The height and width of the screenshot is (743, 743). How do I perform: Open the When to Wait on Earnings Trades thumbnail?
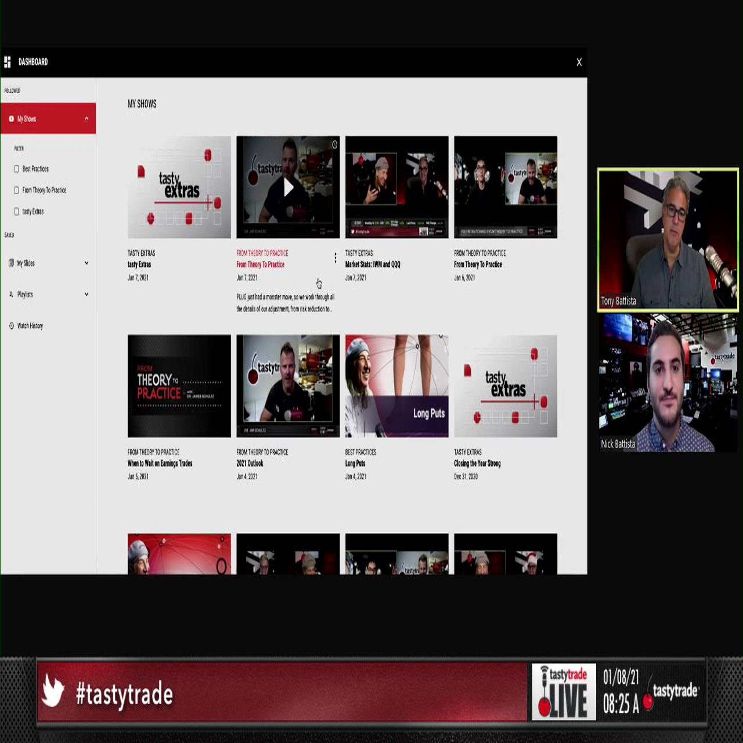[x=179, y=386]
